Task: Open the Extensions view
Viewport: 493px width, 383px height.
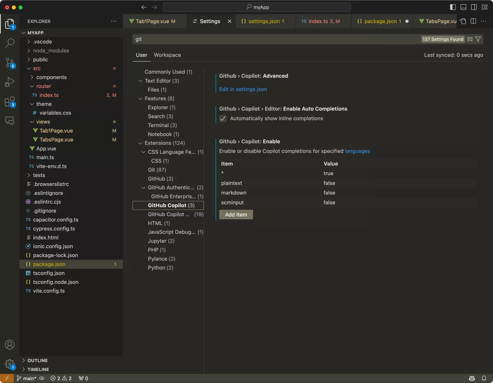Action: (x=10, y=102)
